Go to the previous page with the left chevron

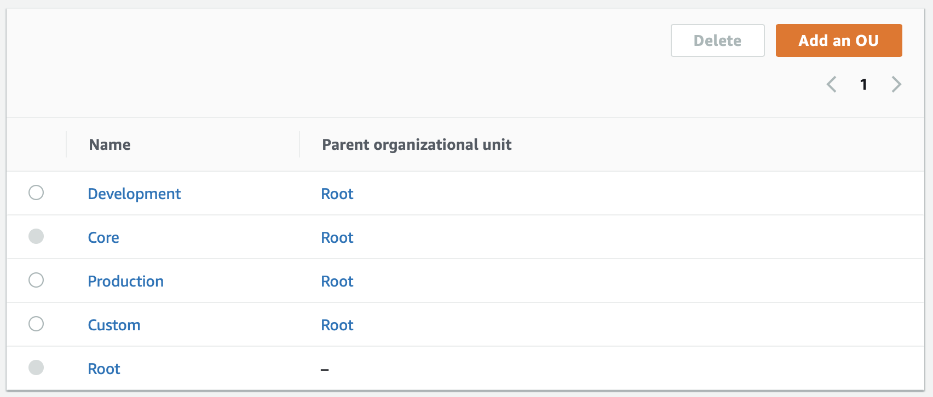831,84
